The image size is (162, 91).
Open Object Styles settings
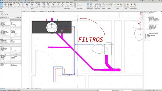tap(9, 5)
